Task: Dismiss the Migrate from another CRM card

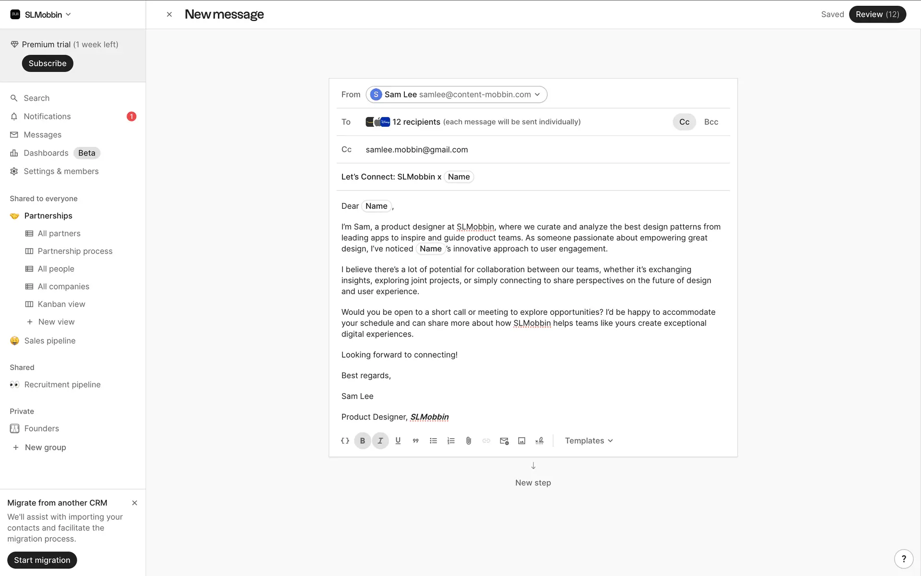Action: click(x=134, y=503)
